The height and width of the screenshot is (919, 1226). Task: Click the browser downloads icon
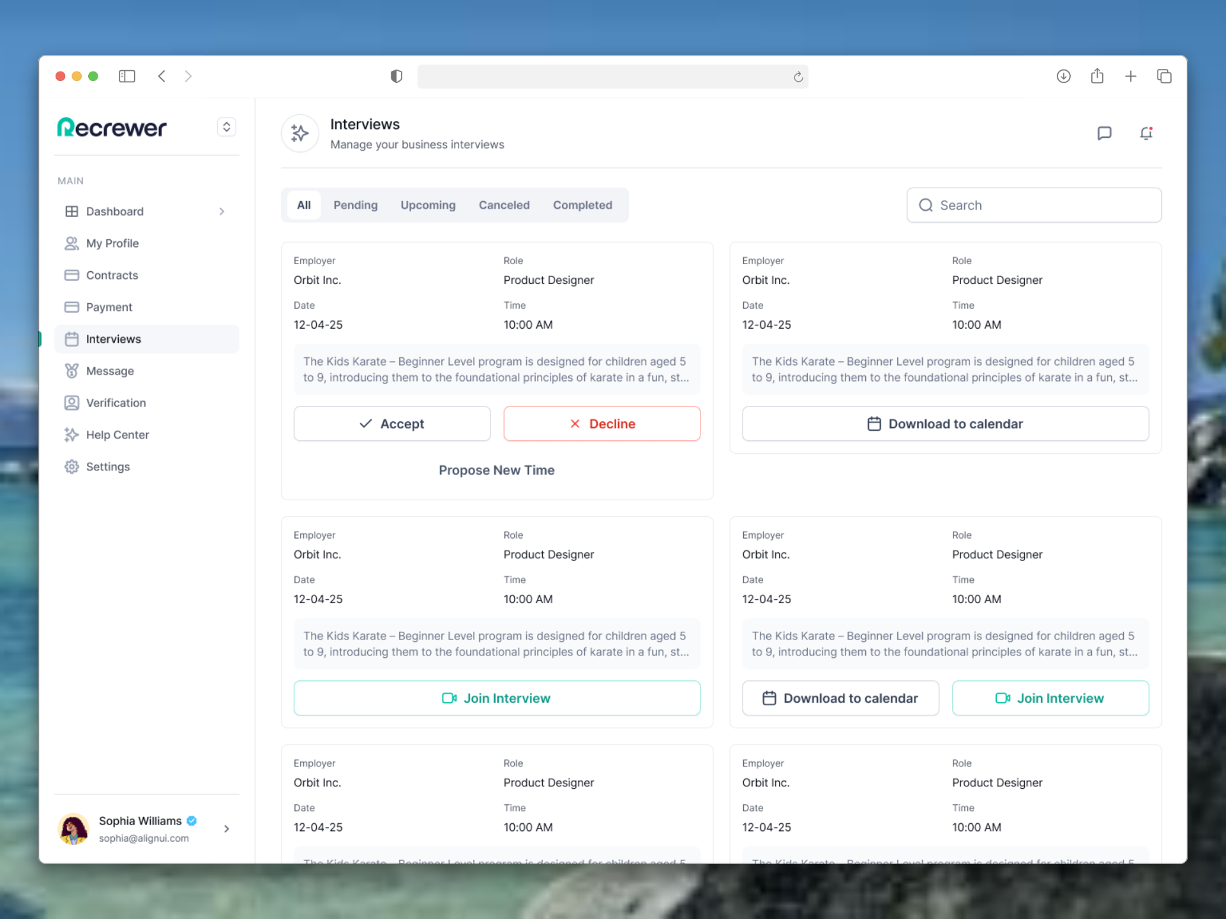(1063, 77)
